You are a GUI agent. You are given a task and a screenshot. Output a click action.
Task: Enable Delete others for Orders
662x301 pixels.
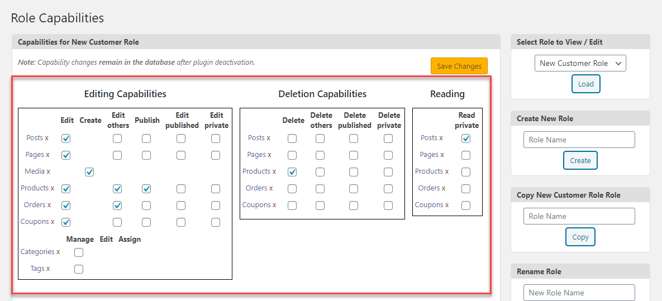[321, 189]
